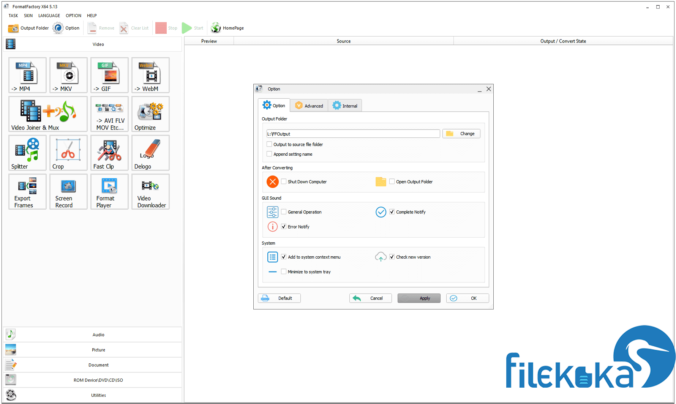Uncheck Add to system context menu

click(284, 257)
